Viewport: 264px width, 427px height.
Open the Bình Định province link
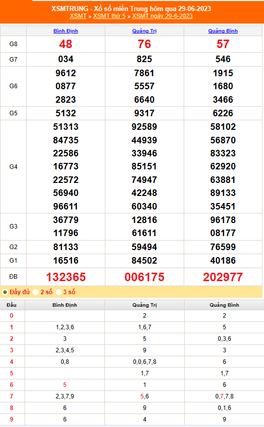66,31
